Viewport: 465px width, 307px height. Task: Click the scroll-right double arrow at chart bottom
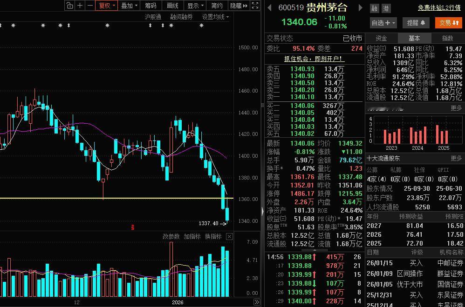click(257, 302)
